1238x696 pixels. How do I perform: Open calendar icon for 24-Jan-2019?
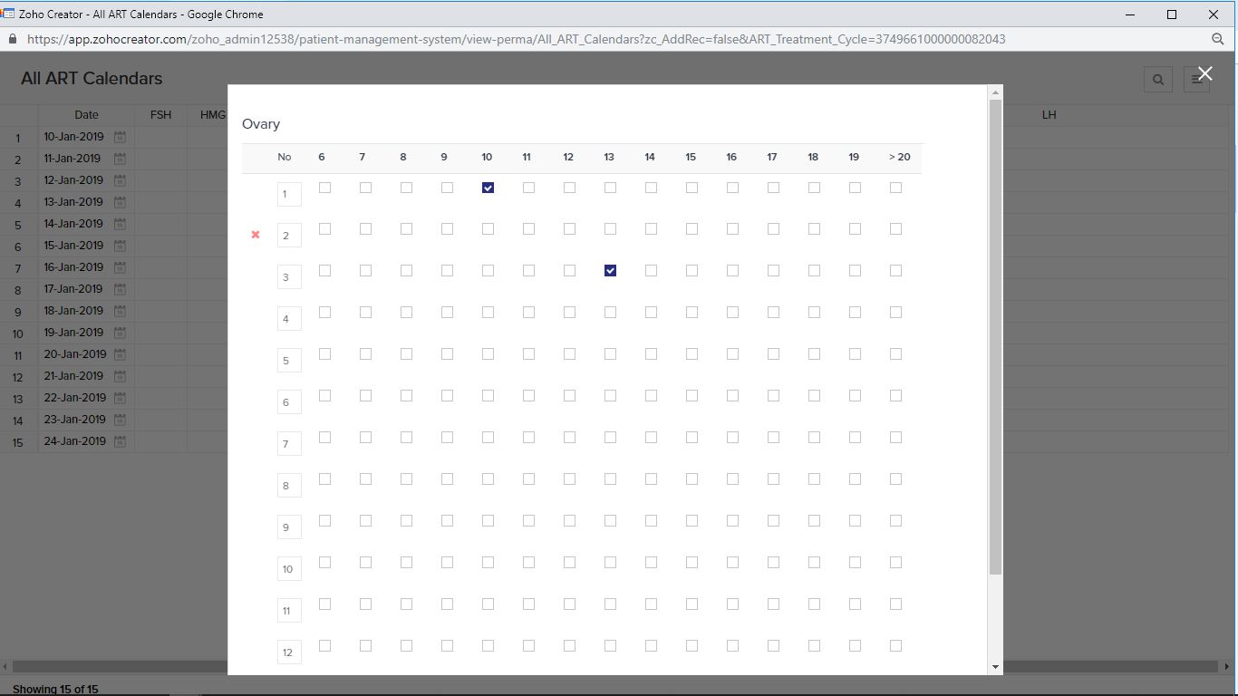tap(120, 441)
